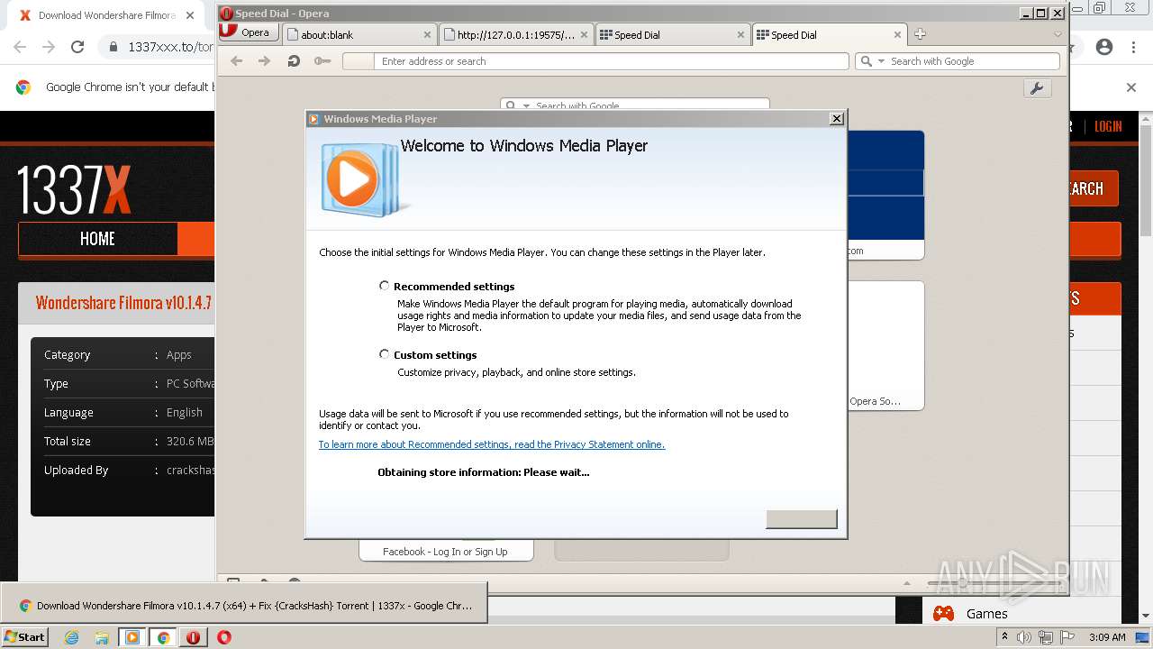
Task: Switch to Windows Media Player taskbar button
Action: 132,637
